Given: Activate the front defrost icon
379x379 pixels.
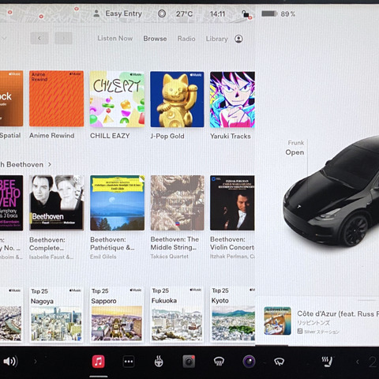Looking at the screenshot, I should click(x=219, y=362).
